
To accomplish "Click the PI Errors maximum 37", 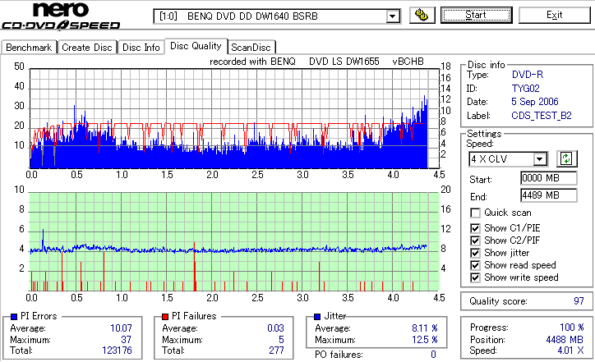I will click(126, 340).
